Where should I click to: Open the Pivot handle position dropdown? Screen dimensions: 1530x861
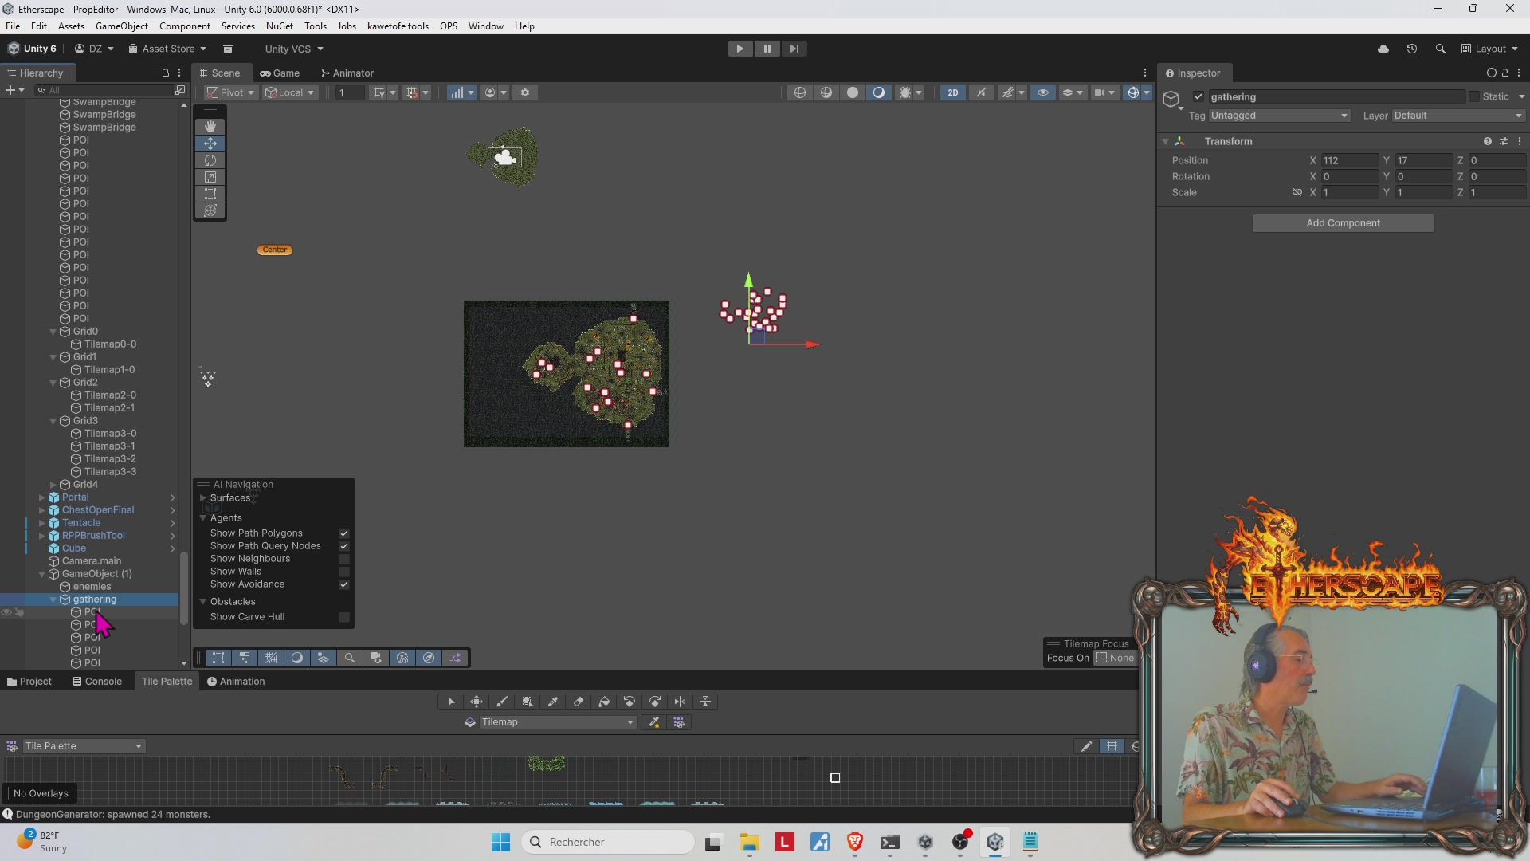[231, 92]
